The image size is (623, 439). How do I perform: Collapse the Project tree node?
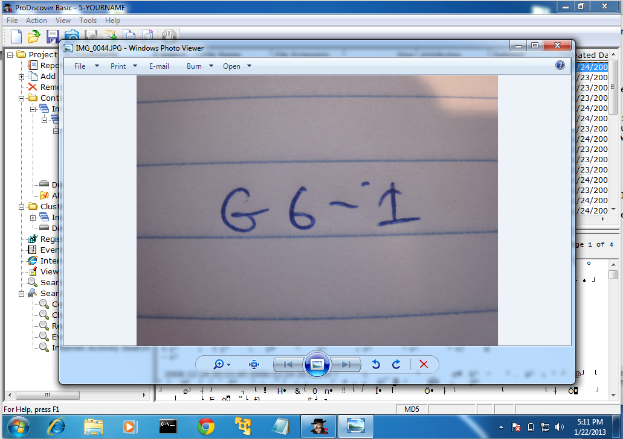(x=10, y=55)
